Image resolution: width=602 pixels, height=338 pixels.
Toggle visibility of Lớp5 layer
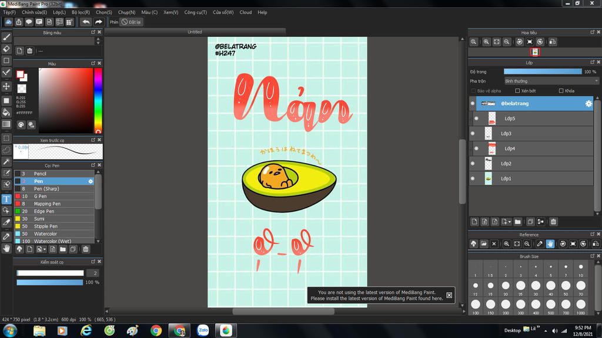pos(476,119)
